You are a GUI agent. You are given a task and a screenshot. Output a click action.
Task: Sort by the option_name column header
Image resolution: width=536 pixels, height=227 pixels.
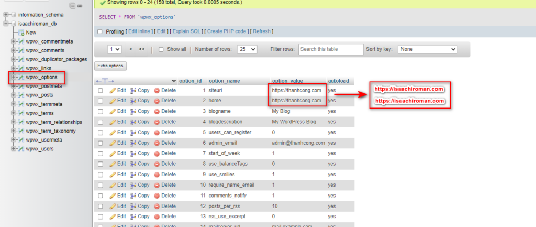tap(224, 81)
